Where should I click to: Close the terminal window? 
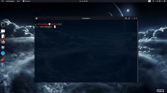(x=136, y=18)
